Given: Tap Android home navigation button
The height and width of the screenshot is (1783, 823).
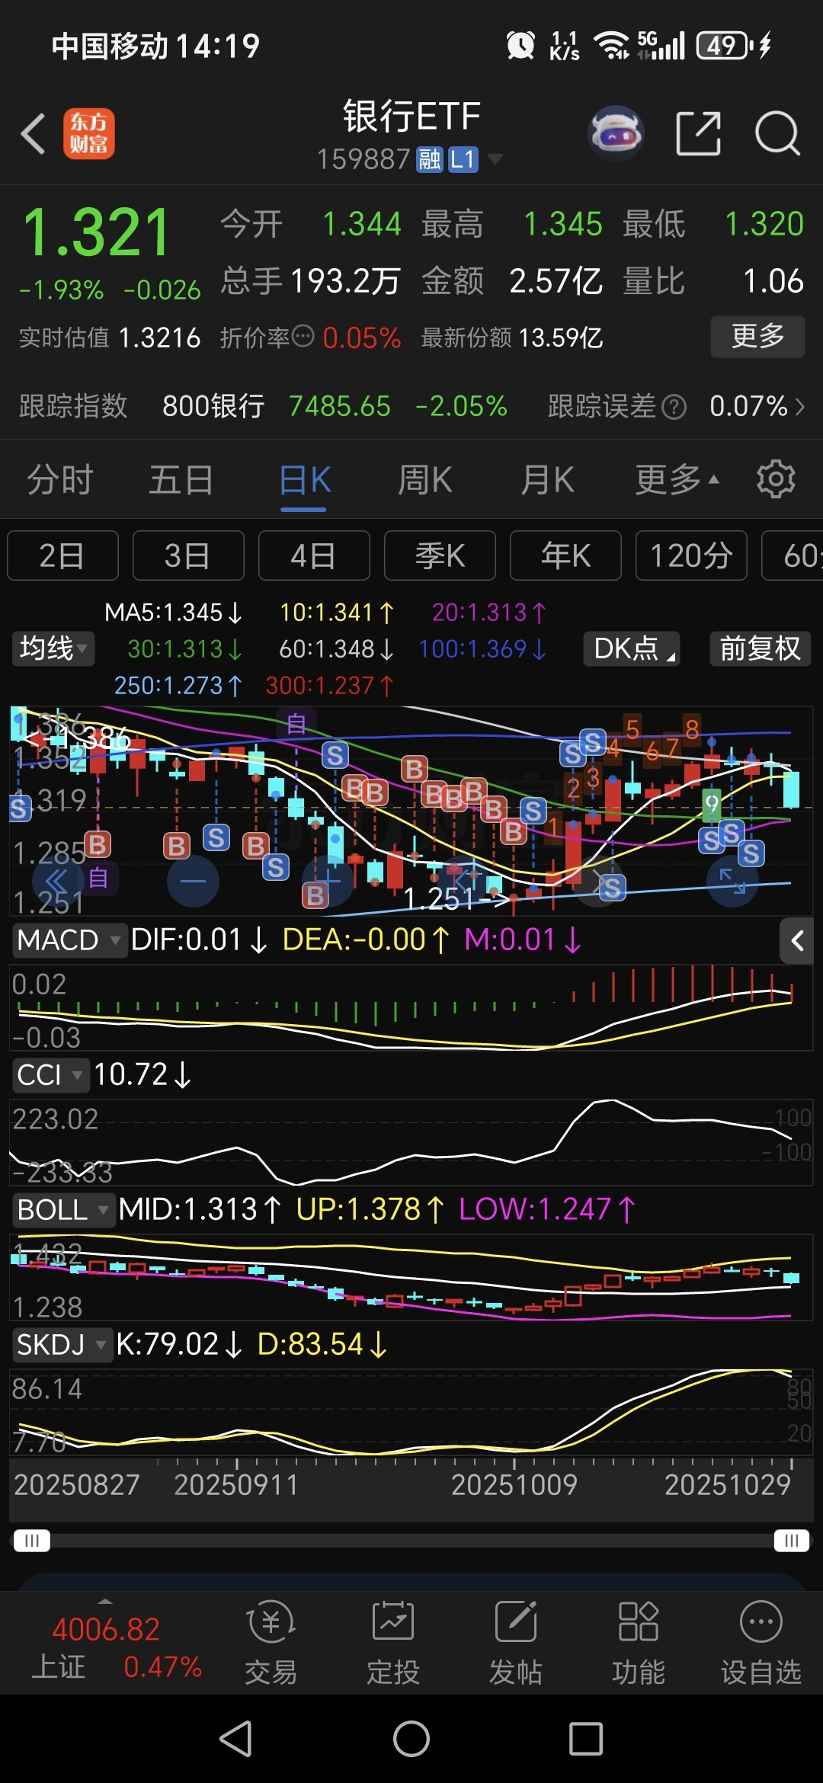Looking at the screenshot, I should tap(411, 1739).
